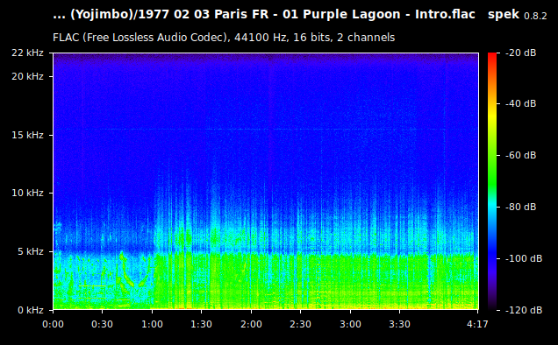Click the '-20 dB' scale label
Screen dimensions: 558x345
pos(520,53)
